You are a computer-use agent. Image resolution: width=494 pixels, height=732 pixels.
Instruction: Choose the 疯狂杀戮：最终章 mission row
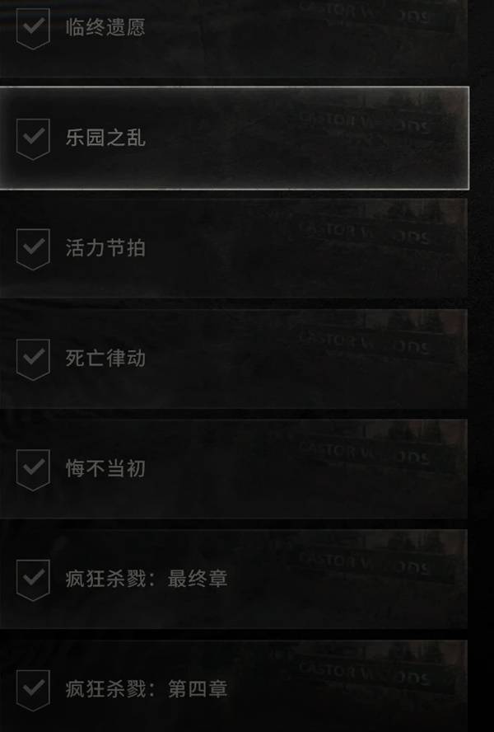(x=234, y=579)
